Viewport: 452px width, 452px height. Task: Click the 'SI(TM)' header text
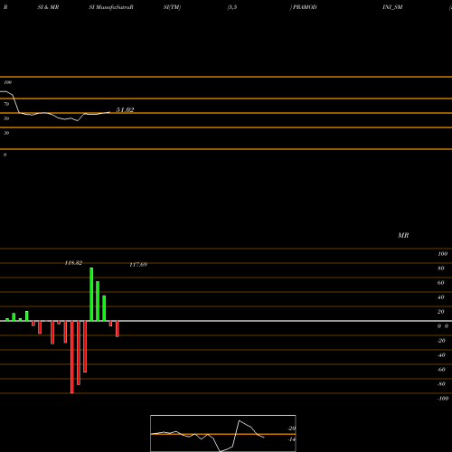coord(172,7)
